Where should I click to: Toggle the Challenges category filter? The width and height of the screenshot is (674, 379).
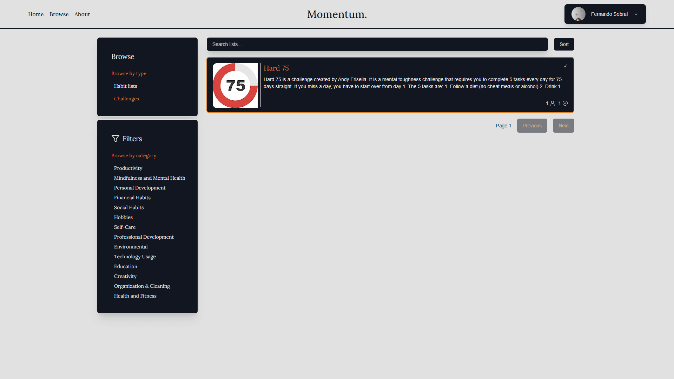point(127,99)
